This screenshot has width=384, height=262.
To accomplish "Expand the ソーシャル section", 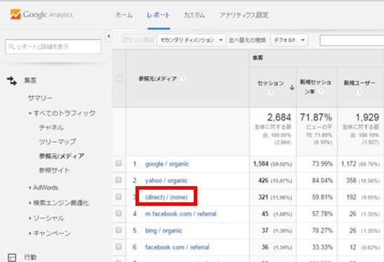I will pos(30,218).
